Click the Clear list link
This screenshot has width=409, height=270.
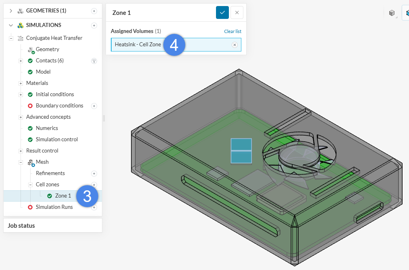[233, 31]
